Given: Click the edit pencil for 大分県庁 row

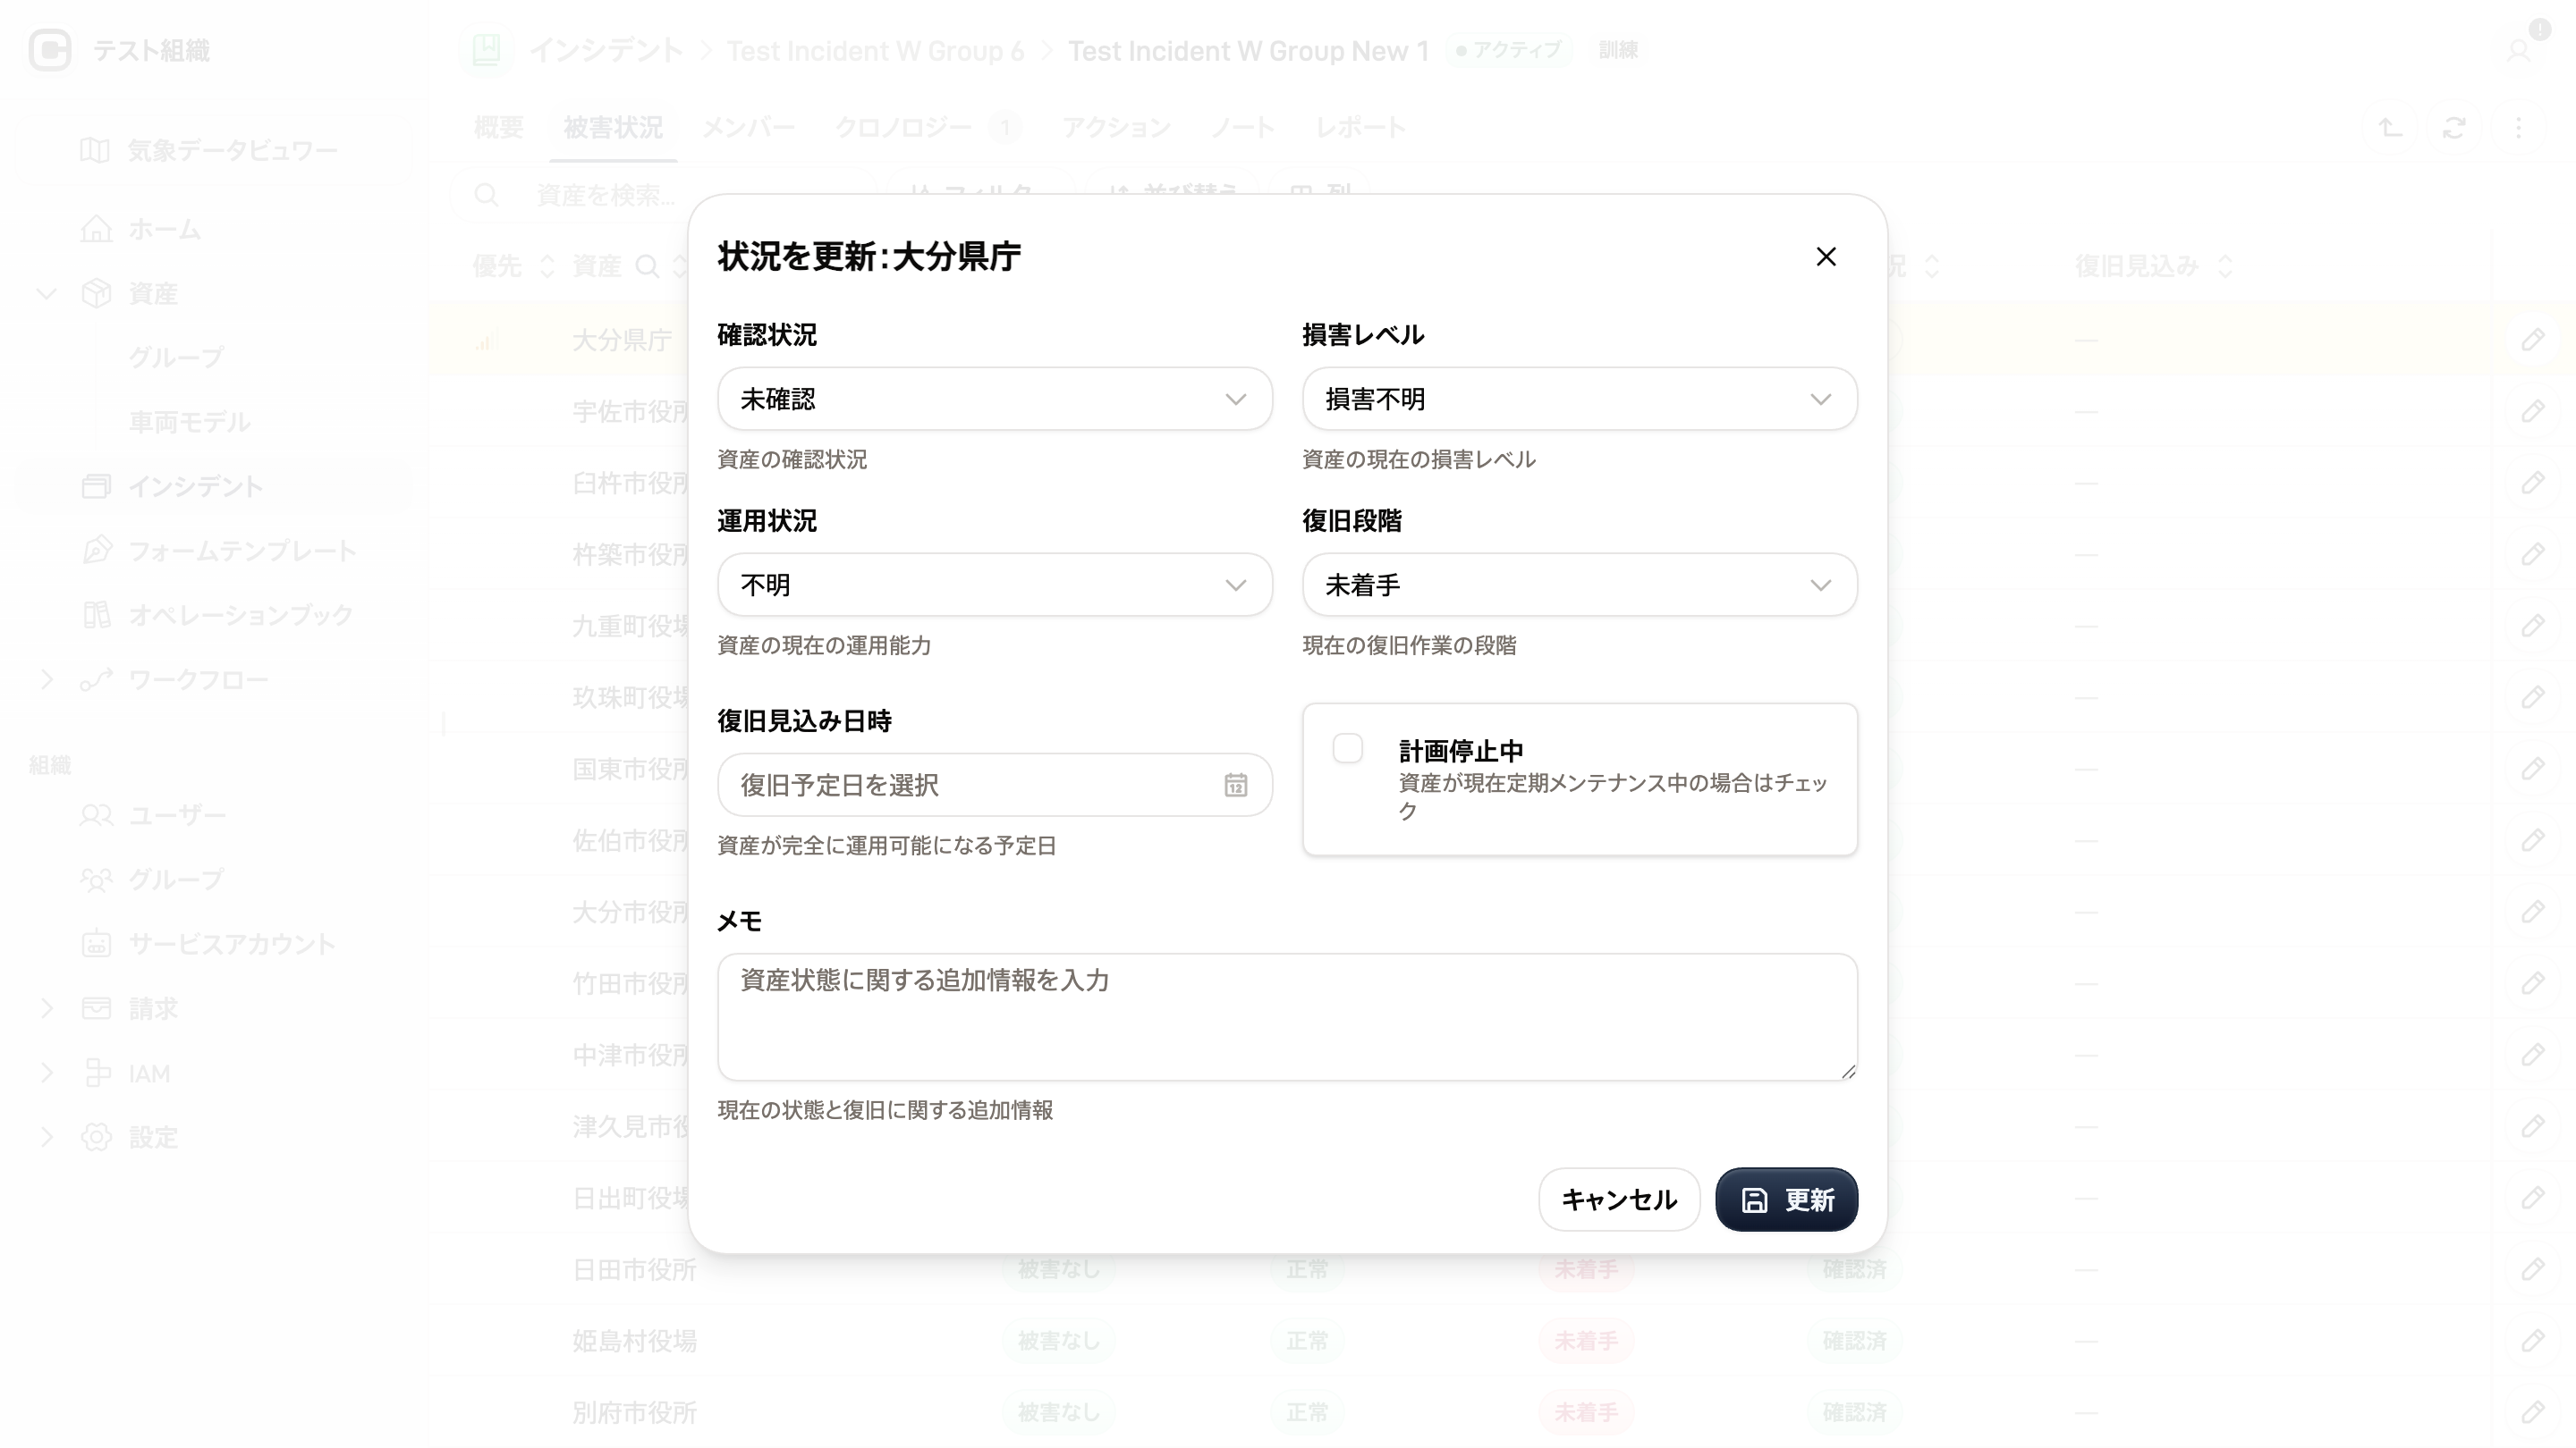Looking at the screenshot, I should 2532,340.
